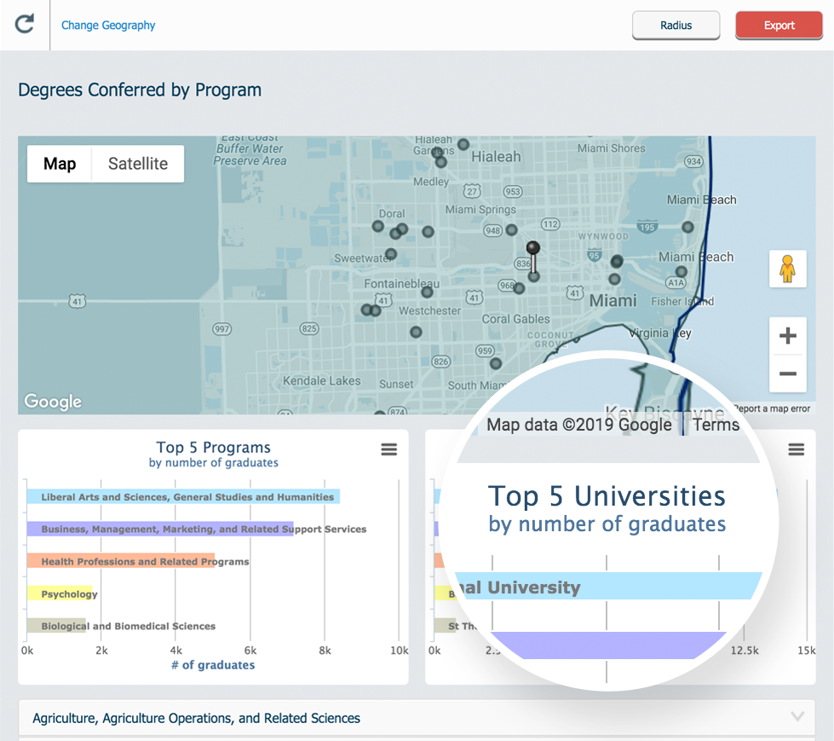Expand the Agriculture section chevron

point(797,717)
